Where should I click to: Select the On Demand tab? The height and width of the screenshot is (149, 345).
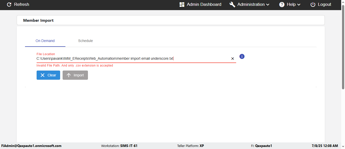[45, 41]
